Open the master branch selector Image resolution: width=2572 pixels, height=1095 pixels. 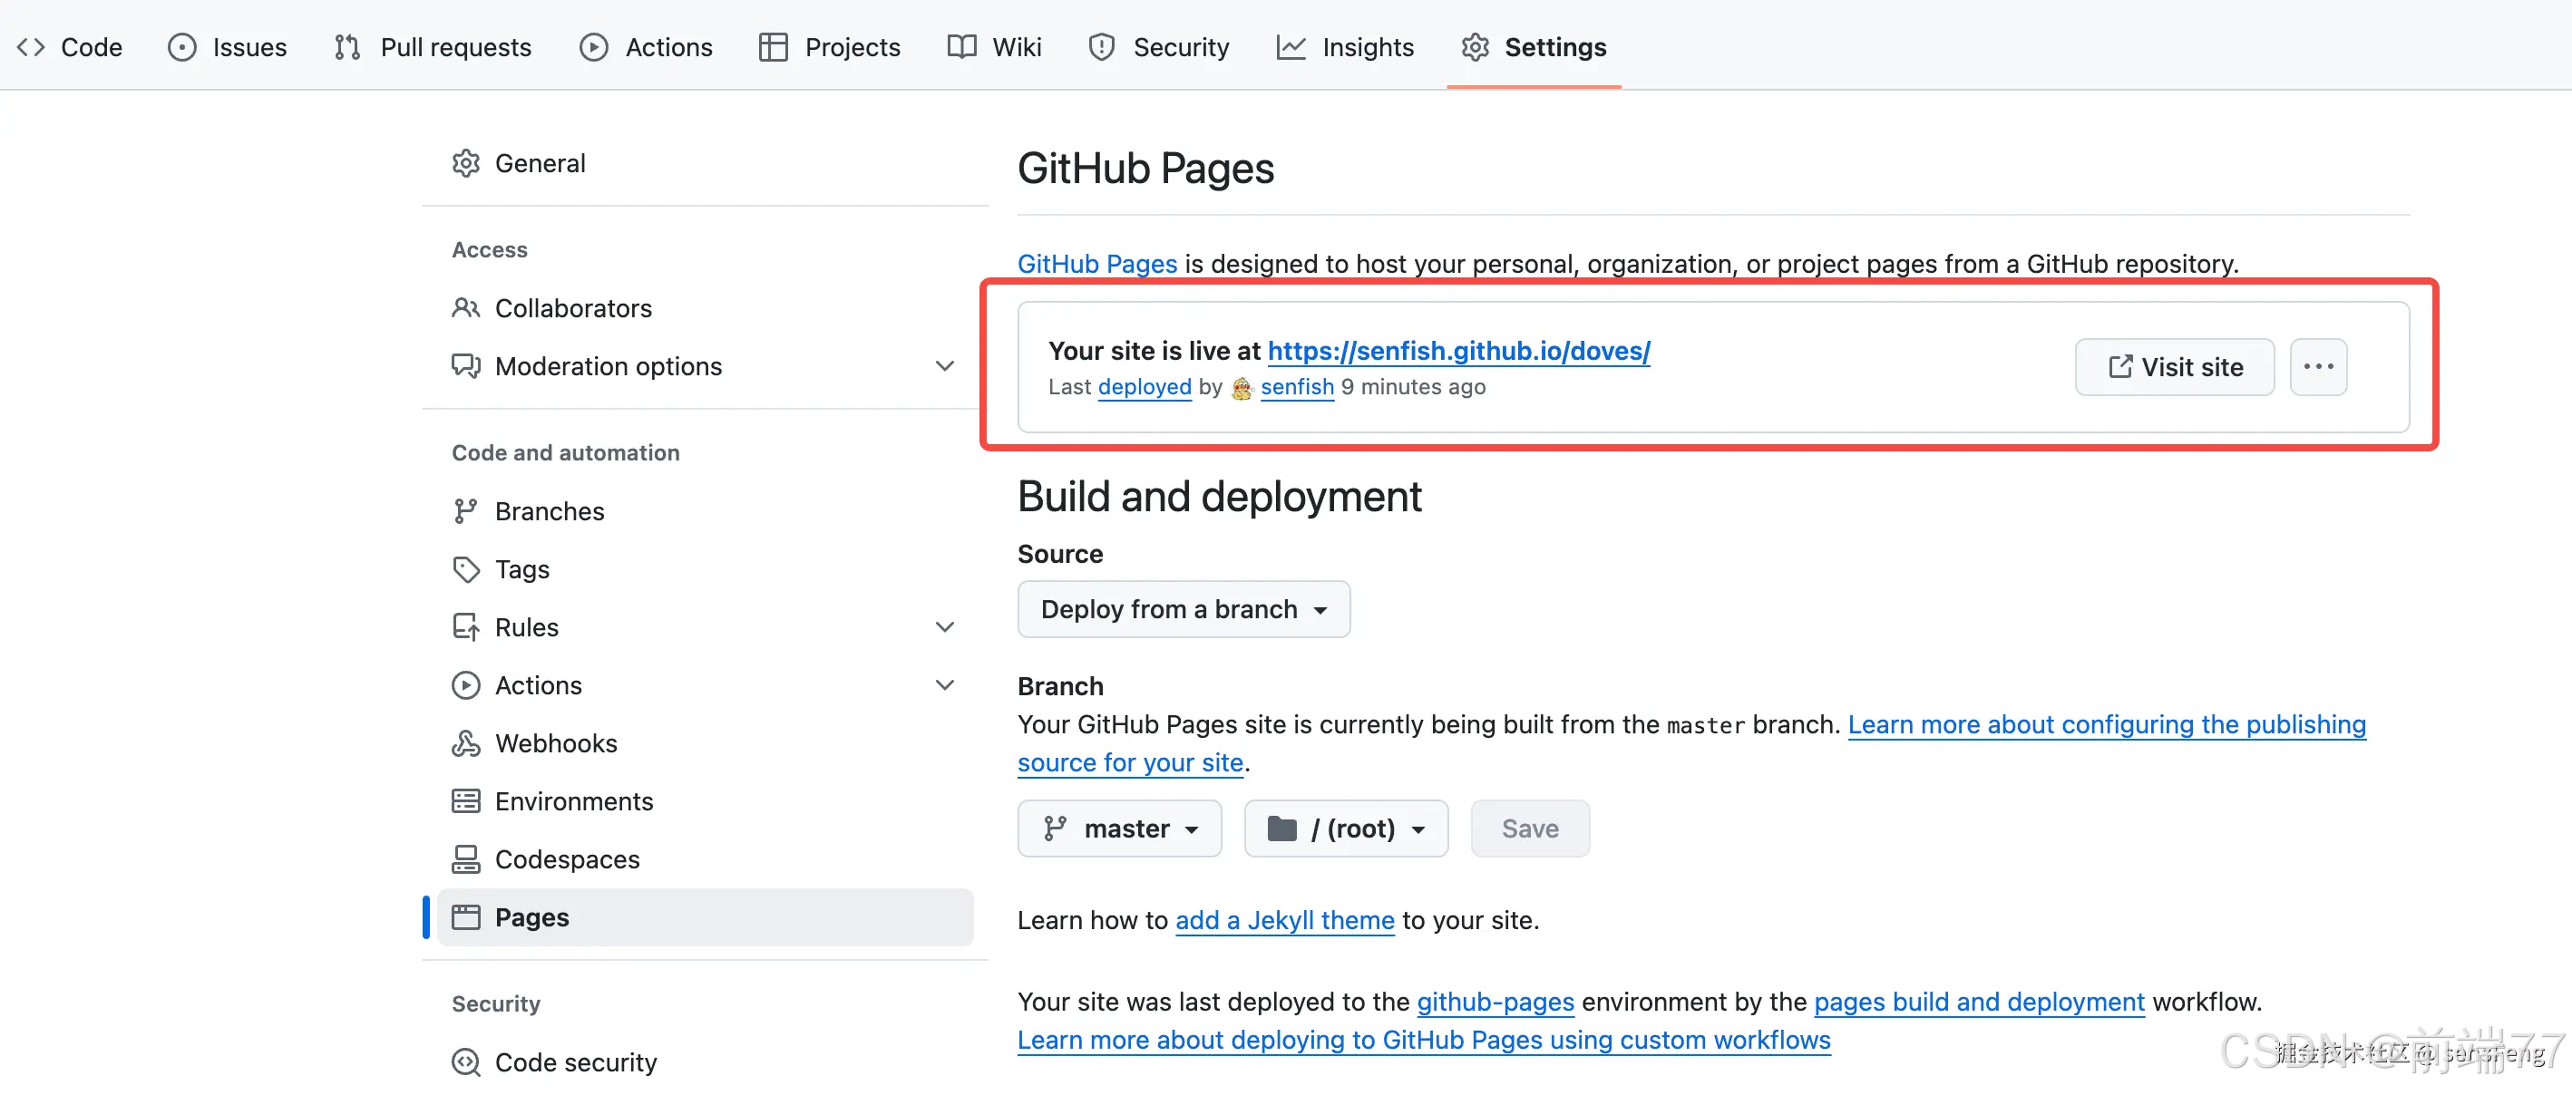[1119, 828]
